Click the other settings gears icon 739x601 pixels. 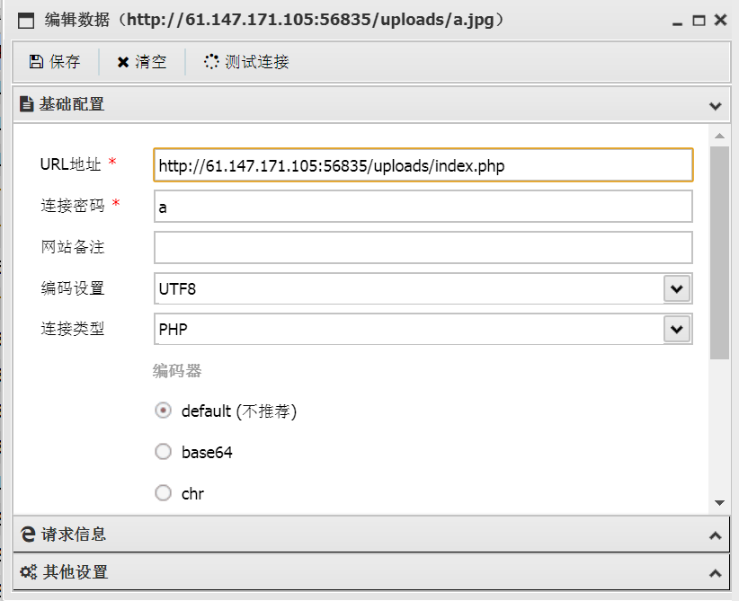[28, 571]
